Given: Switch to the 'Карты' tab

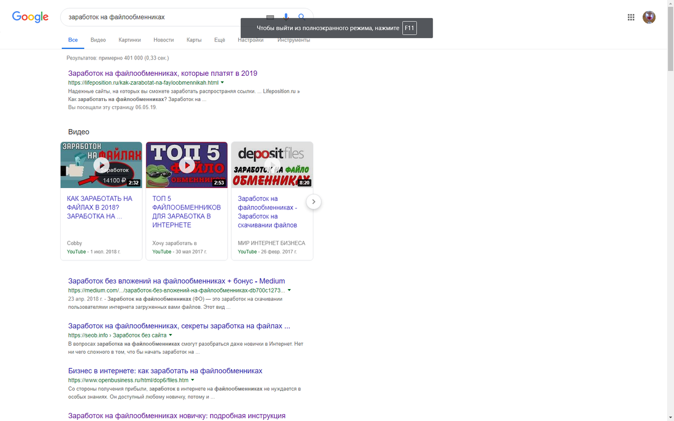Looking at the screenshot, I should (x=194, y=40).
